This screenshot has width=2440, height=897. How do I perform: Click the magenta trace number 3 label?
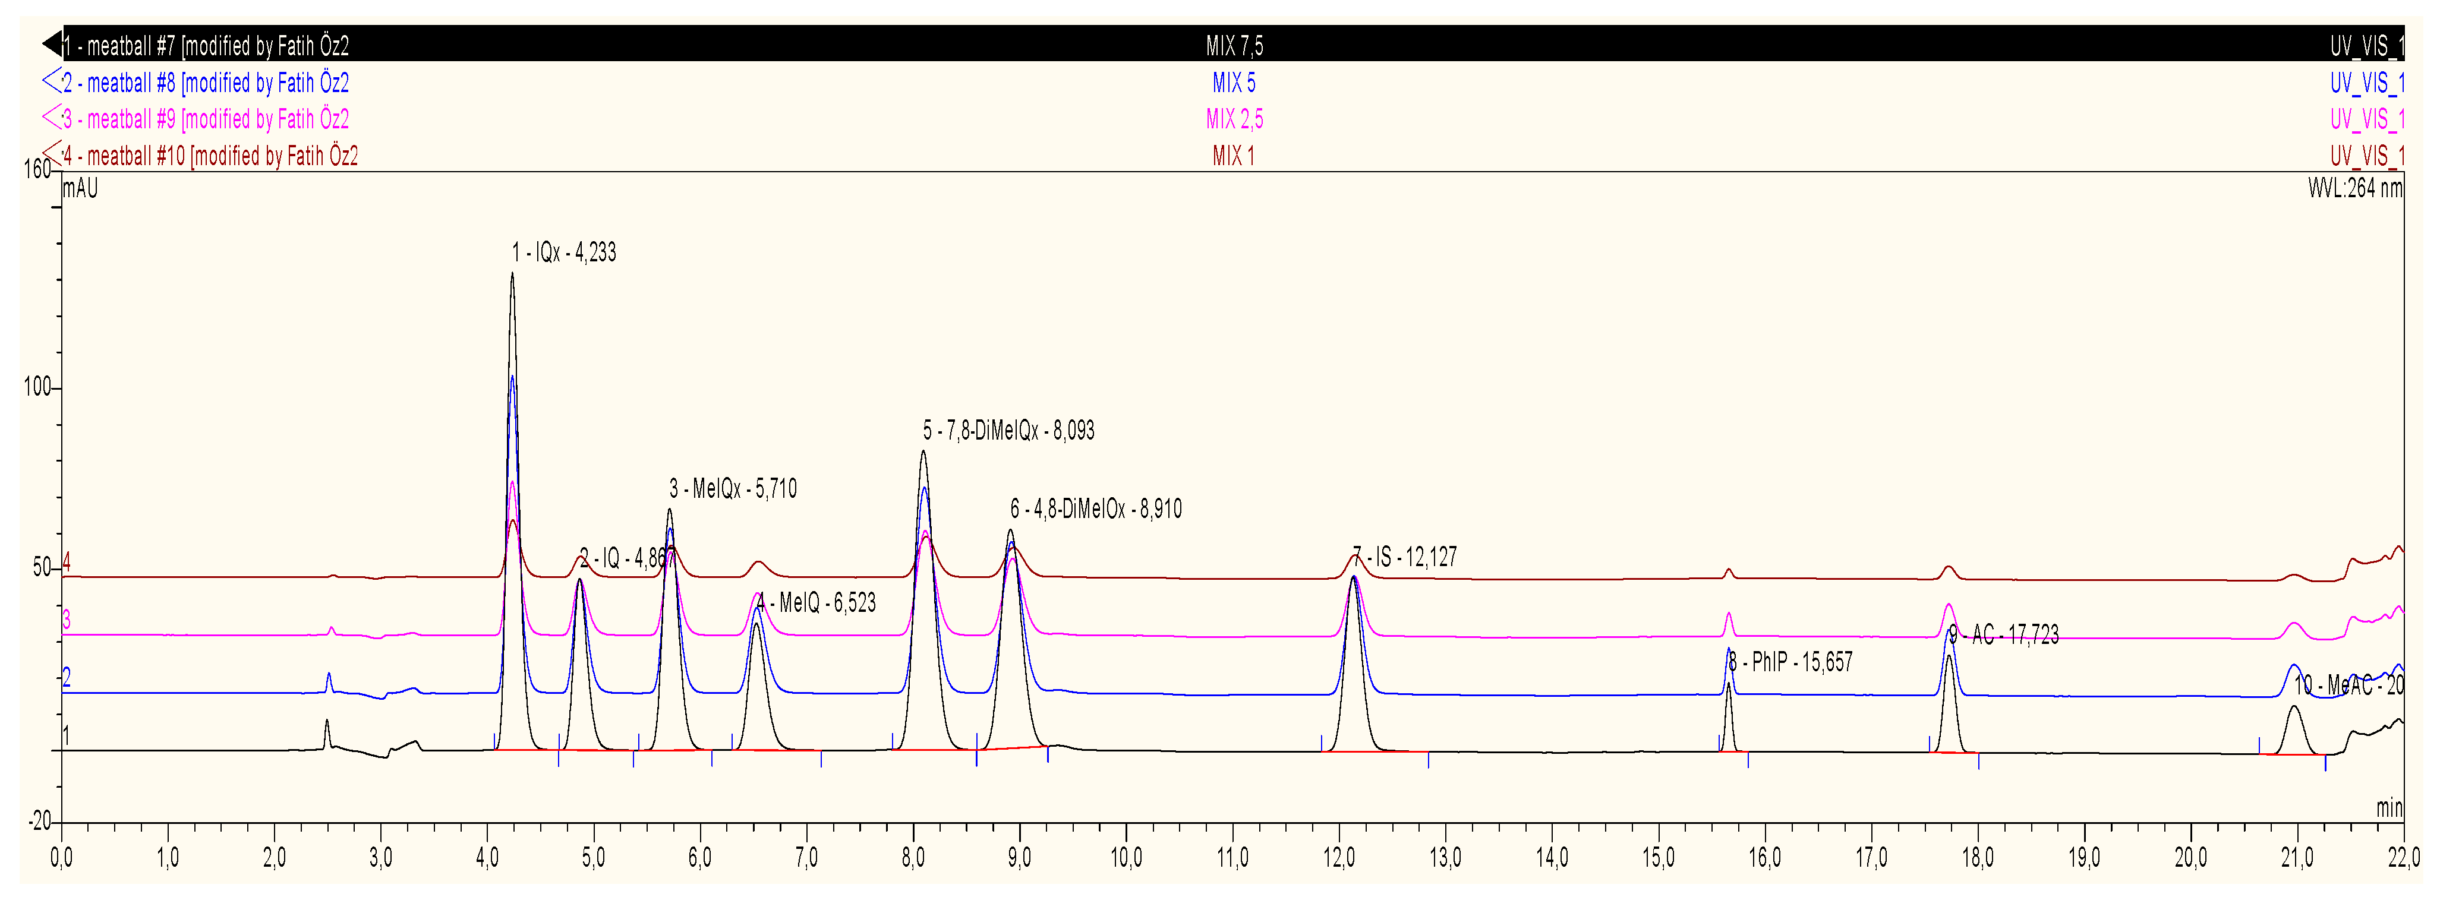[x=67, y=620]
